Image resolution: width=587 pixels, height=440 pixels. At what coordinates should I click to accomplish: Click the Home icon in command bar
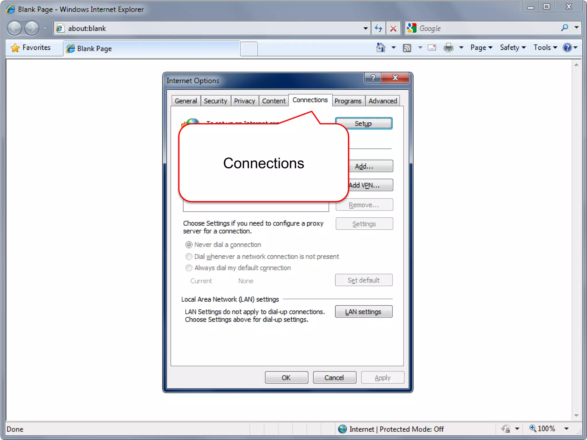click(381, 48)
